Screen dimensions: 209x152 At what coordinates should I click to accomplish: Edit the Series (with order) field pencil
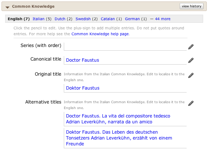click(x=191, y=47)
